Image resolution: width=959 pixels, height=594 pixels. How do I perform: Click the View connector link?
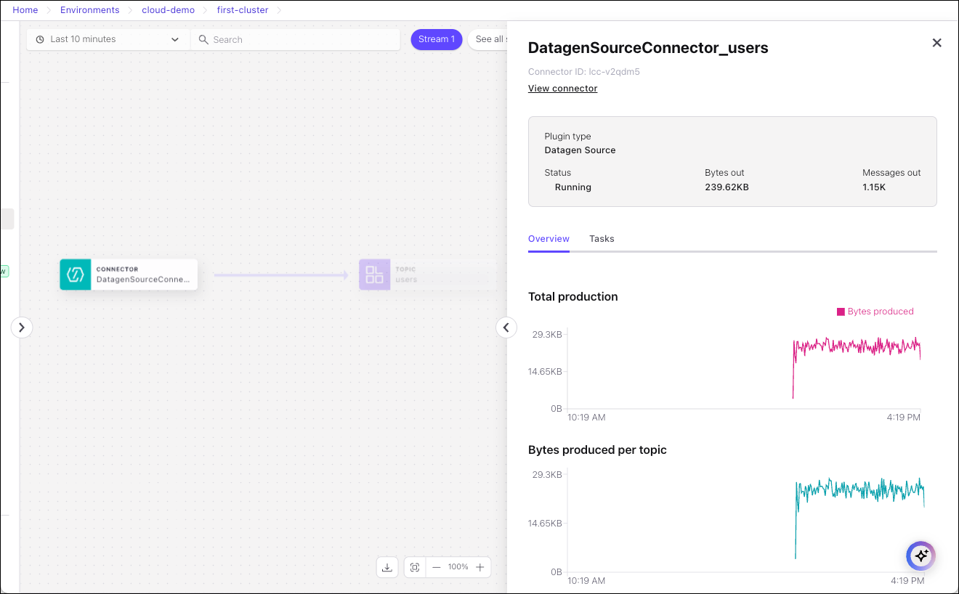pos(562,89)
